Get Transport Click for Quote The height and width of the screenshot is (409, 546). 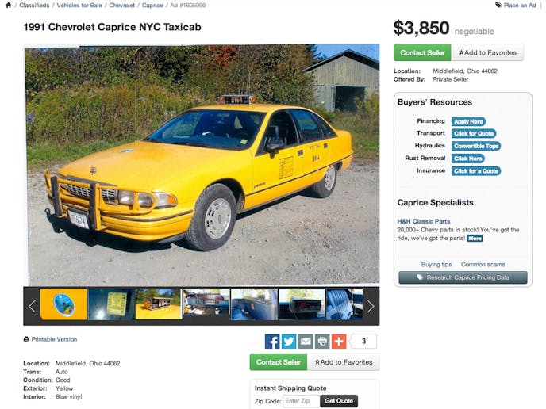474,133
